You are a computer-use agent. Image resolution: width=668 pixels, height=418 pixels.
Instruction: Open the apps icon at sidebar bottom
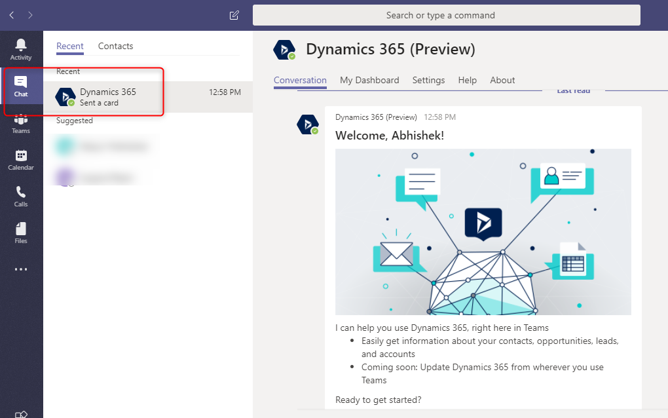[21, 413]
